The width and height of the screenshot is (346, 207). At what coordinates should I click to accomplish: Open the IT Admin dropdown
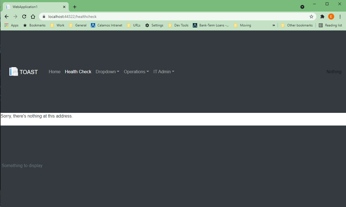pos(164,72)
